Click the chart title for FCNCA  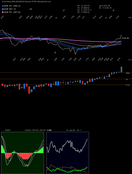[x=26, y=2]
